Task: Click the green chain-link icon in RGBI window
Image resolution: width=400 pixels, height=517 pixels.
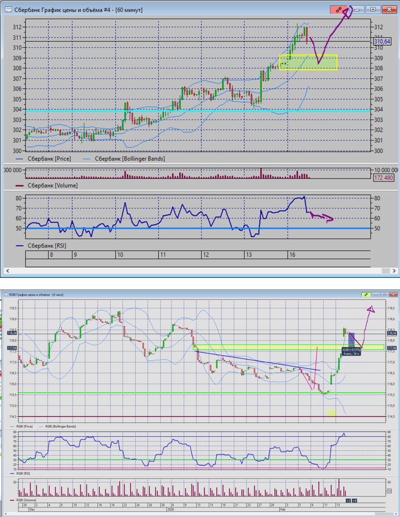Action: tap(366, 294)
